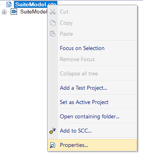Select the SuiteModel child tree item

point(34,12)
